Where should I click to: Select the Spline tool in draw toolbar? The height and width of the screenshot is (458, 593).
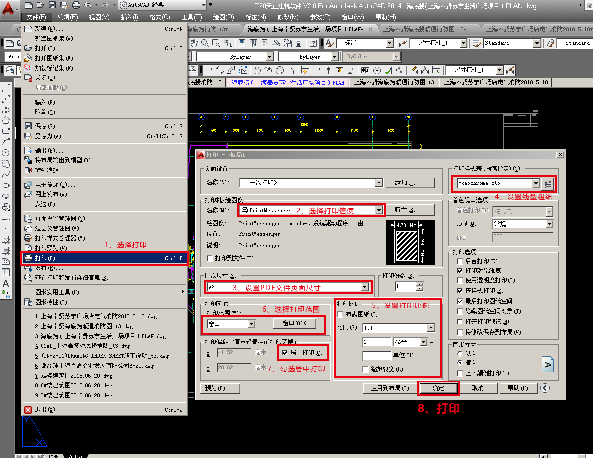6,175
